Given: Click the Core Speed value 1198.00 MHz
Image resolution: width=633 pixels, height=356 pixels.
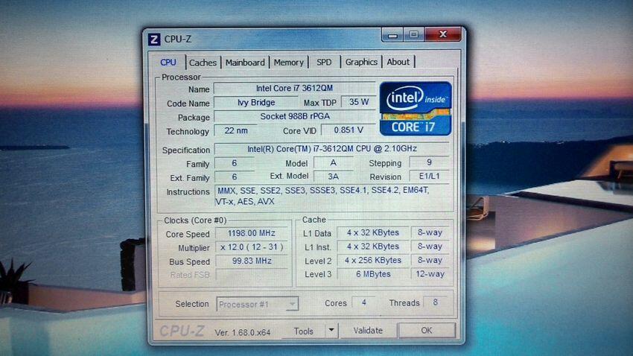Looking at the screenshot, I should [x=252, y=233].
